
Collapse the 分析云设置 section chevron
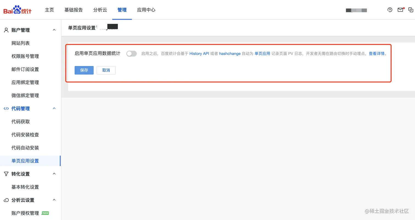pos(54,200)
